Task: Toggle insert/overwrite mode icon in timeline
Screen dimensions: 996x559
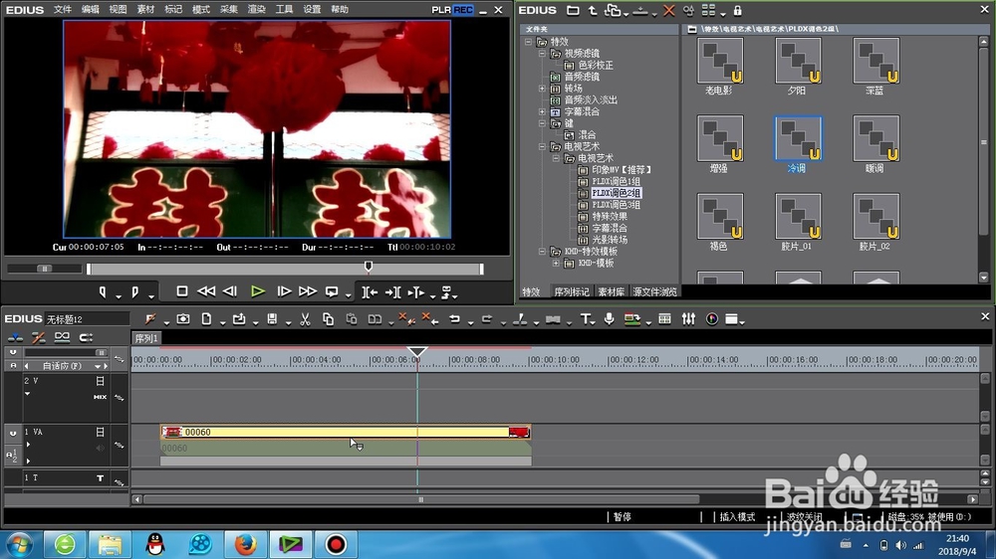Action: tap(15, 337)
